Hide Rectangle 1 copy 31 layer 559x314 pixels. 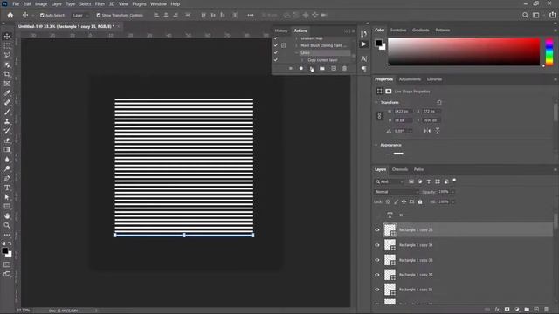[x=377, y=290]
